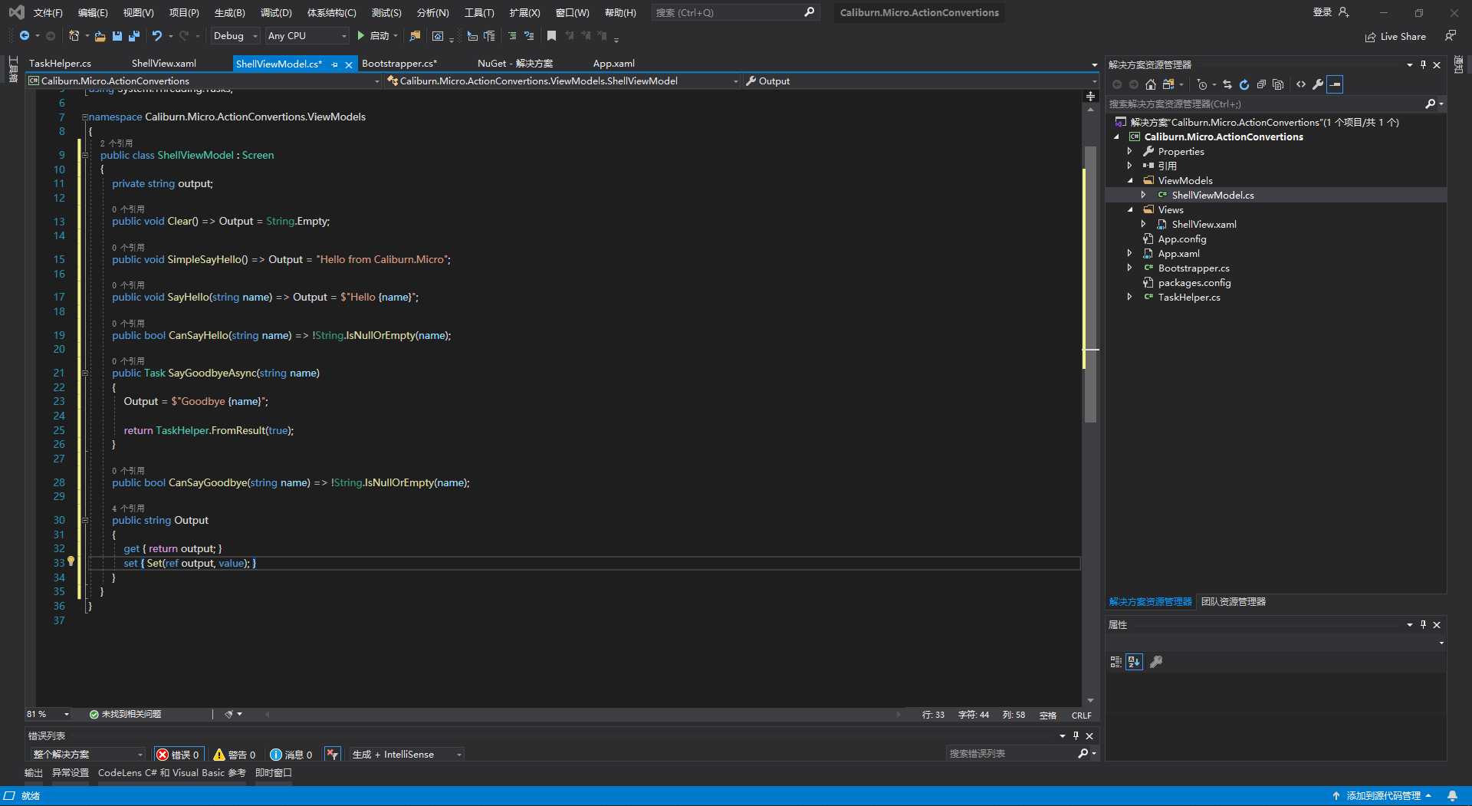Click the Save All toolbar icon
The image size is (1472, 806).
[x=134, y=36]
